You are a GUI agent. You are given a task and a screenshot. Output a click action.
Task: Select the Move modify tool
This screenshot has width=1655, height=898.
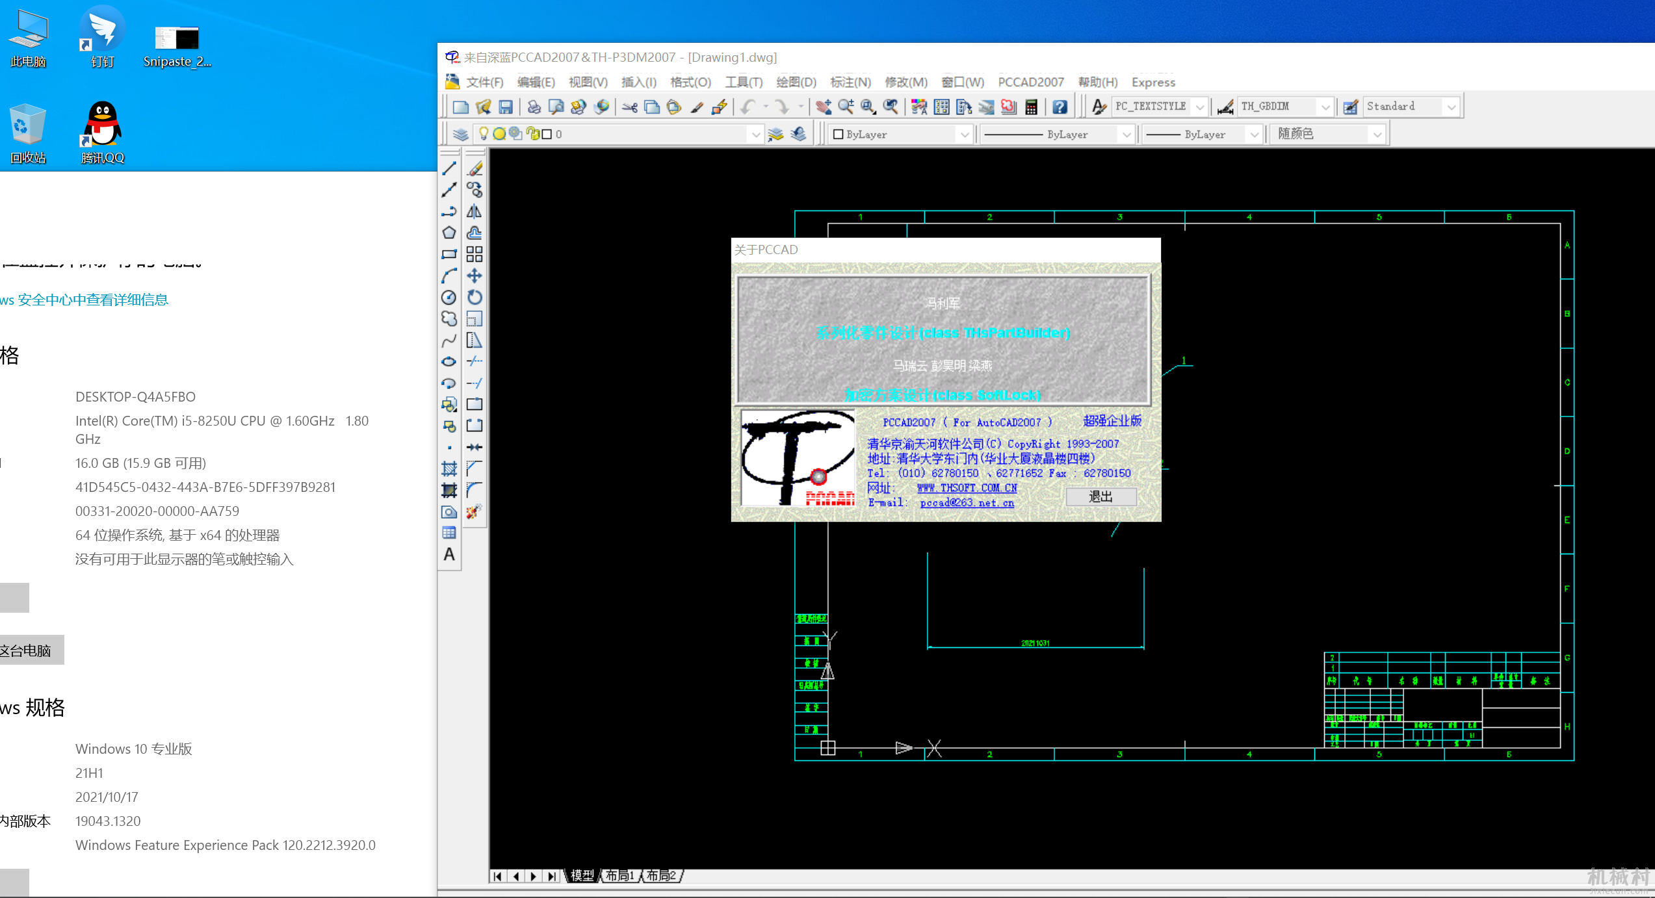[475, 276]
